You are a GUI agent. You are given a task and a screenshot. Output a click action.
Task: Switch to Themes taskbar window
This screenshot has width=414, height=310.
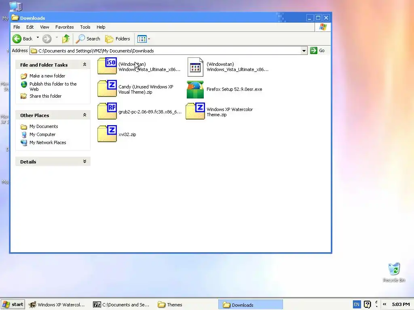coord(170,305)
